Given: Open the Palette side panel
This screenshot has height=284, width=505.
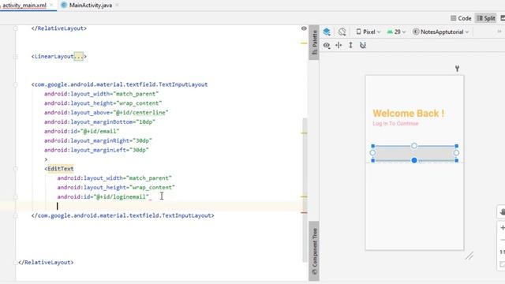Looking at the screenshot, I should 314,42.
